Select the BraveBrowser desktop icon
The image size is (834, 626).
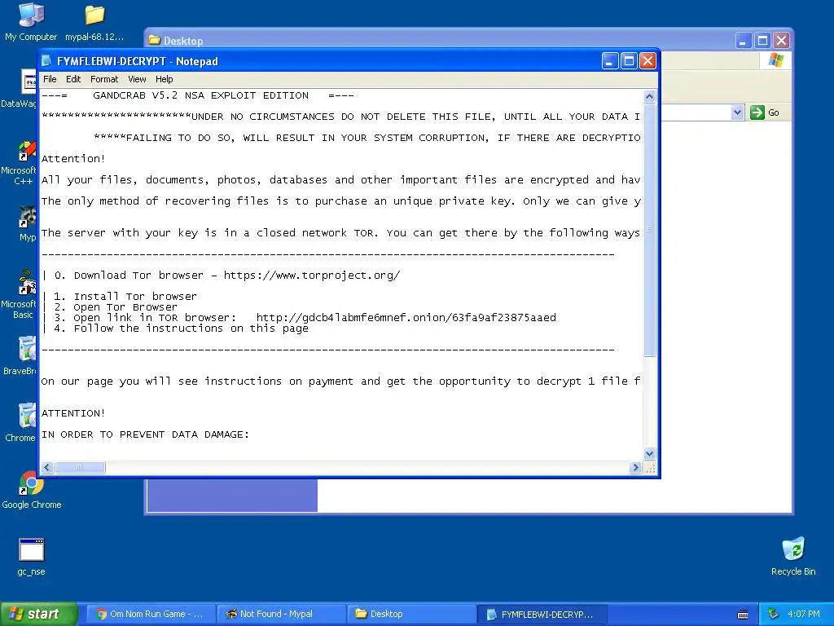click(21, 355)
